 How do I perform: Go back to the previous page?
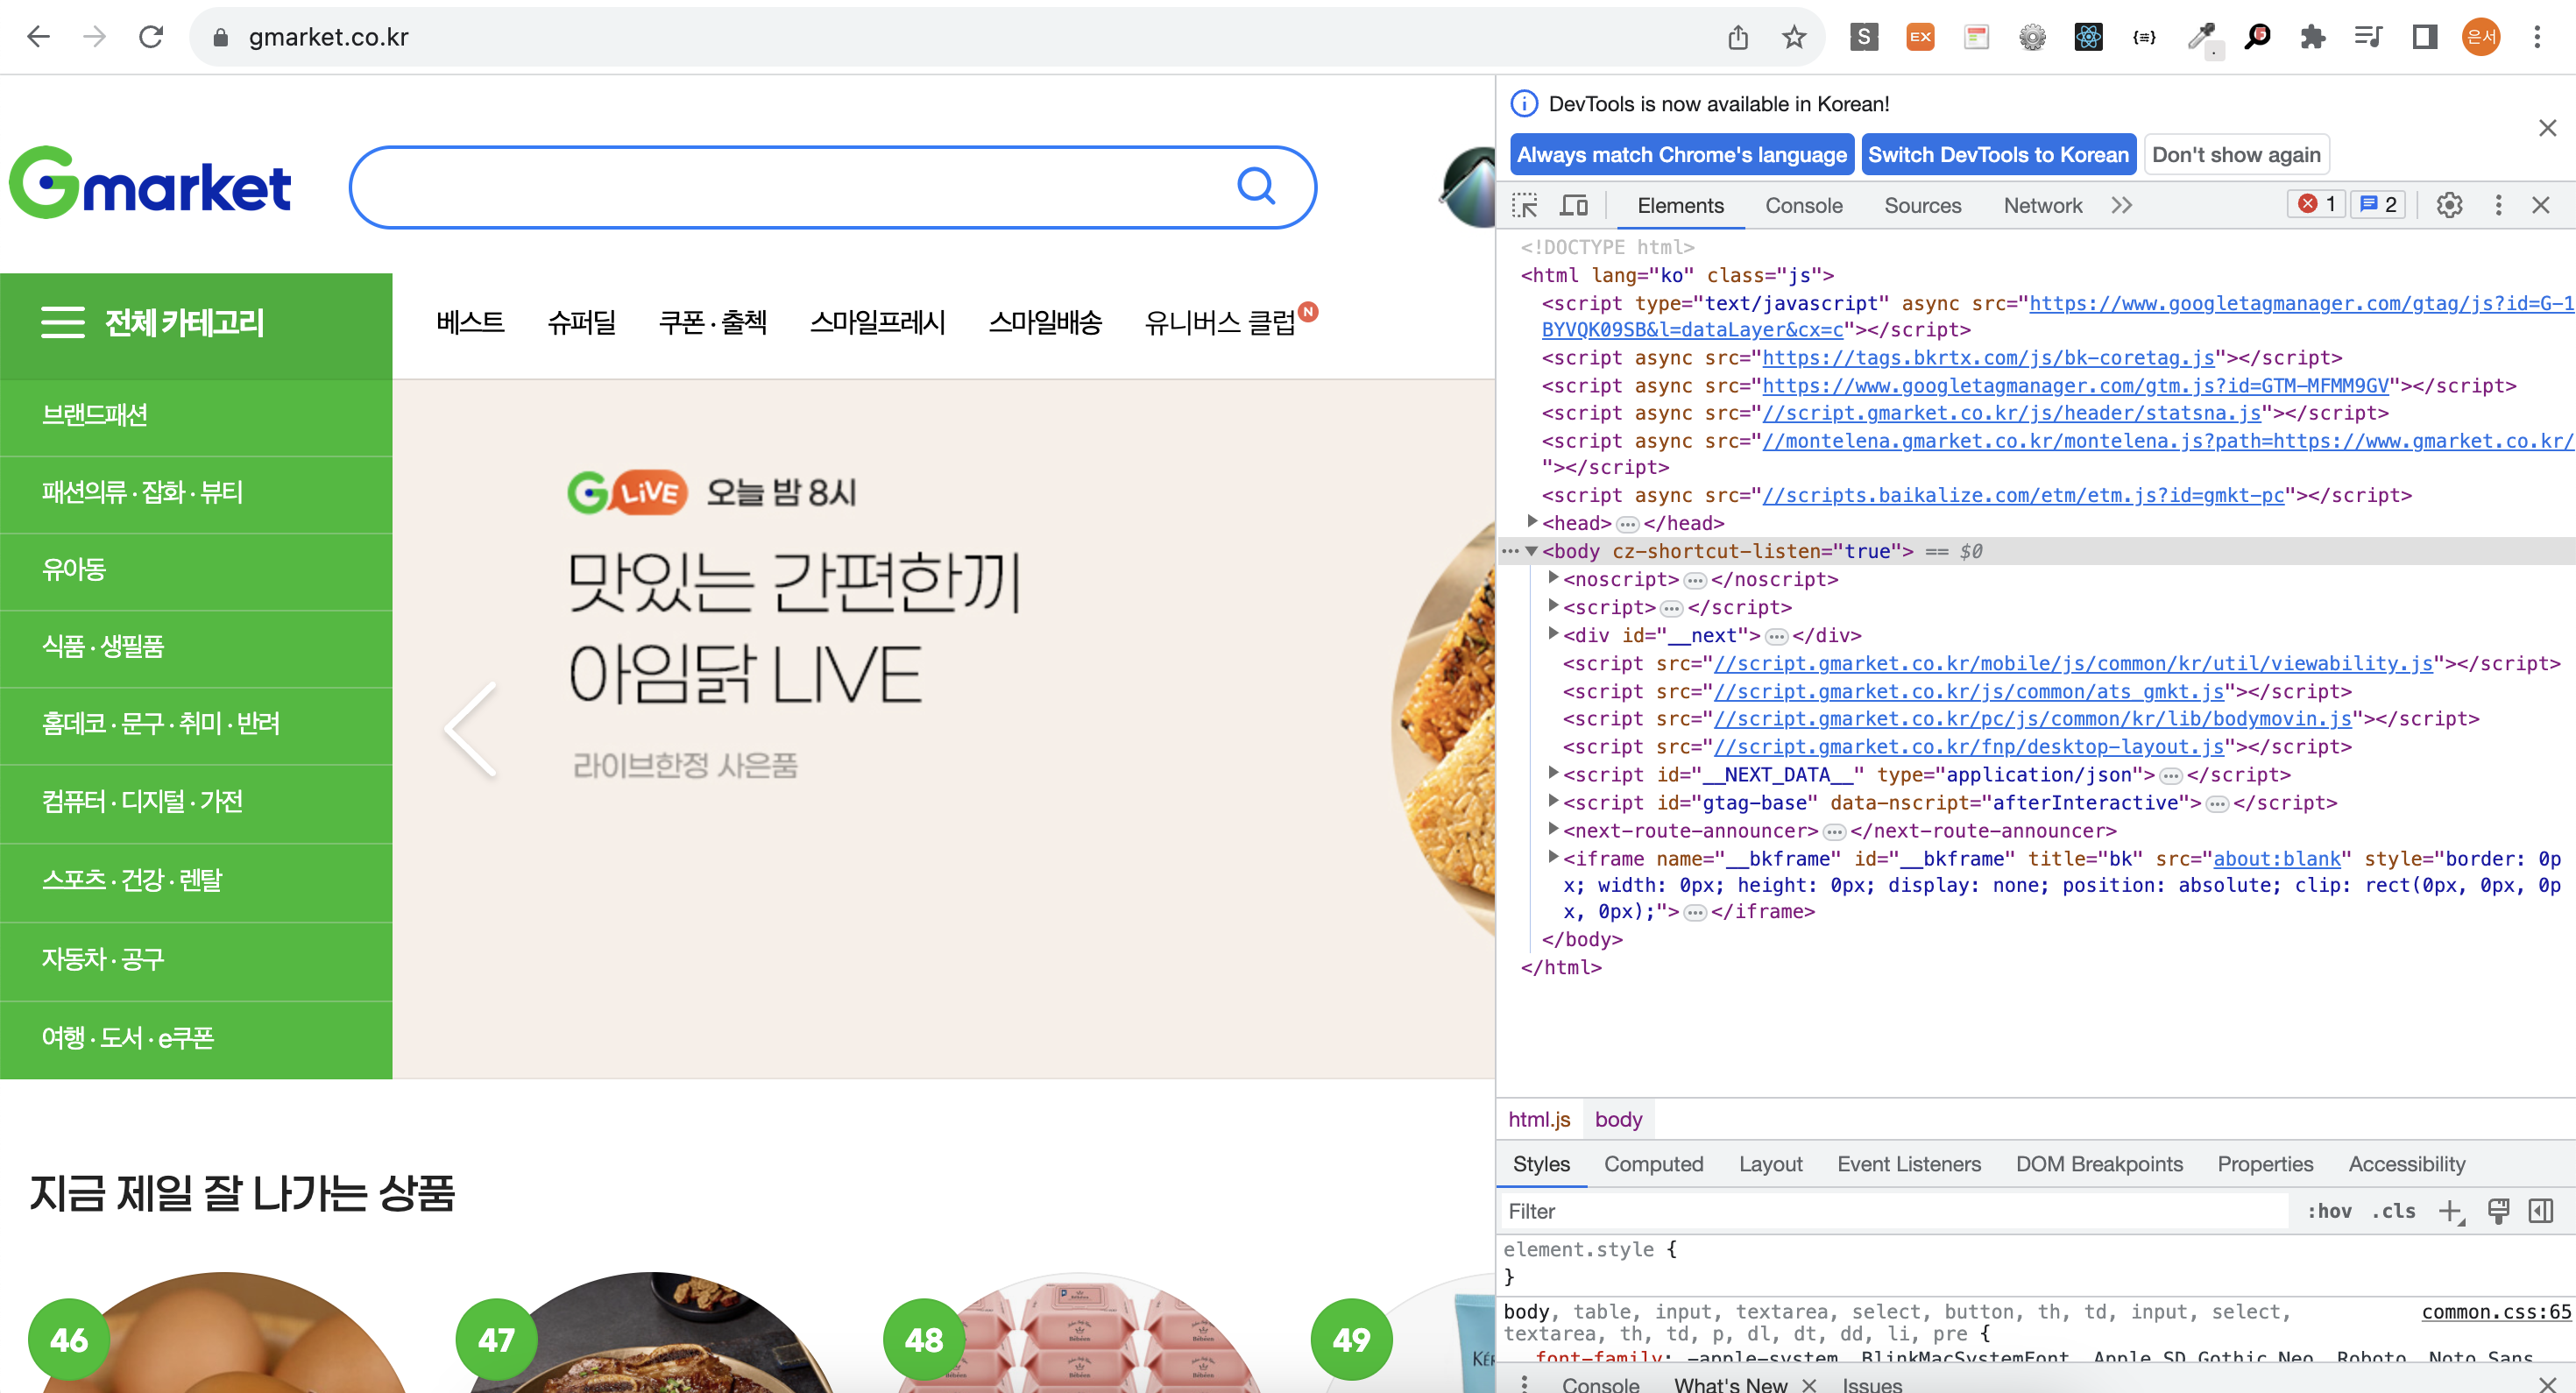tap(38, 37)
